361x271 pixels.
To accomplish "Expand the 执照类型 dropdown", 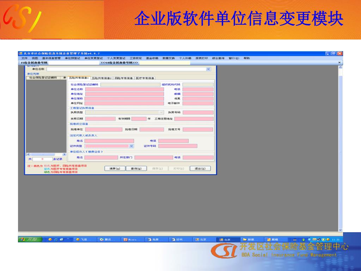I will point(161,113).
